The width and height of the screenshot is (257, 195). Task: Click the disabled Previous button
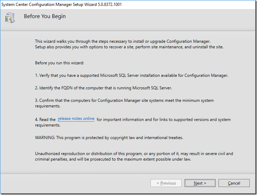coord(166,183)
